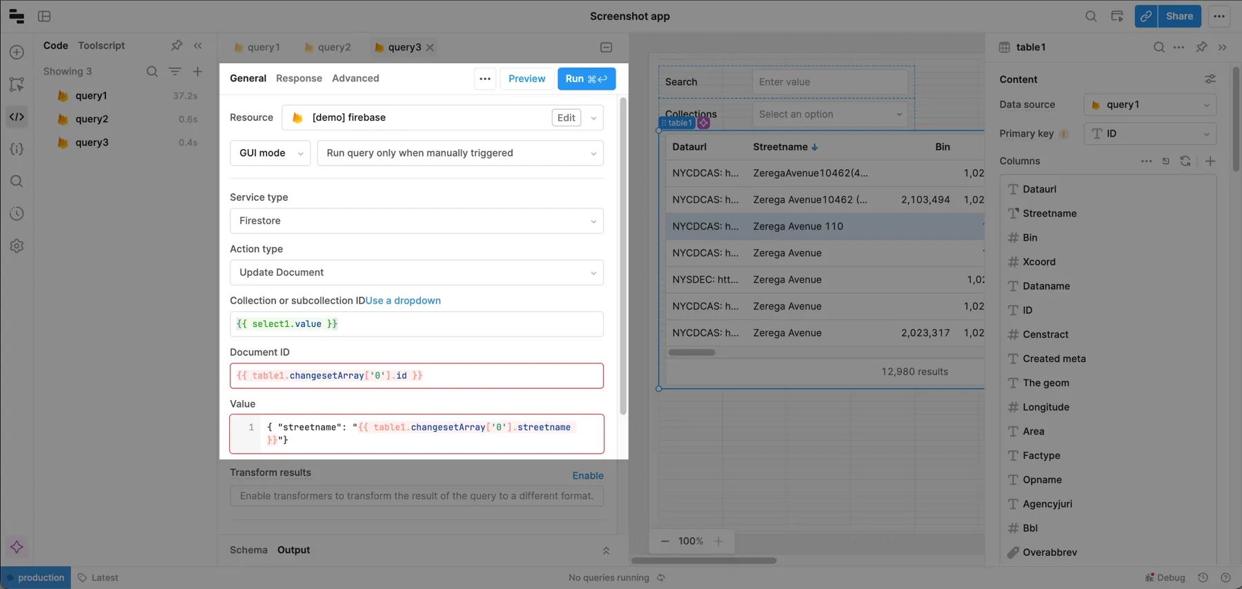Change the GUI mode dropdown
The width and height of the screenshot is (1242, 589).
click(270, 153)
